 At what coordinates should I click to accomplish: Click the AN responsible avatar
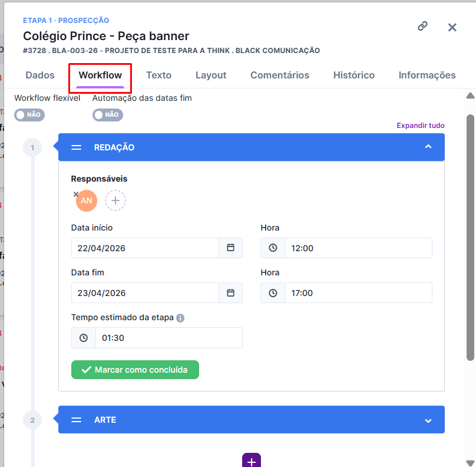click(x=87, y=200)
